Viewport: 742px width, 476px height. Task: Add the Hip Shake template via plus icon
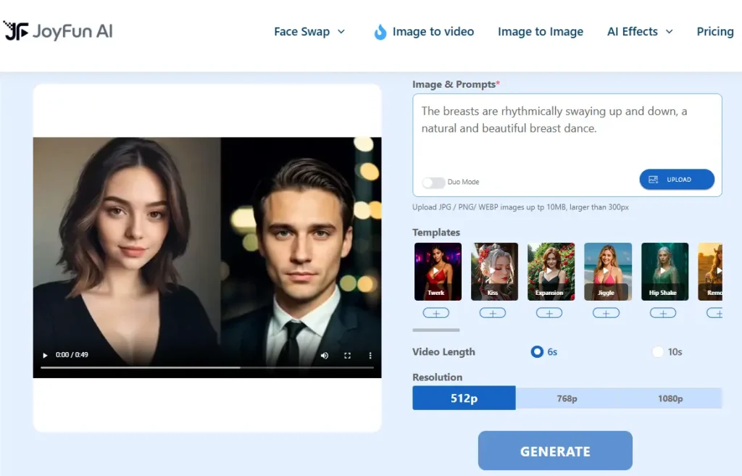[x=663, y=313]
